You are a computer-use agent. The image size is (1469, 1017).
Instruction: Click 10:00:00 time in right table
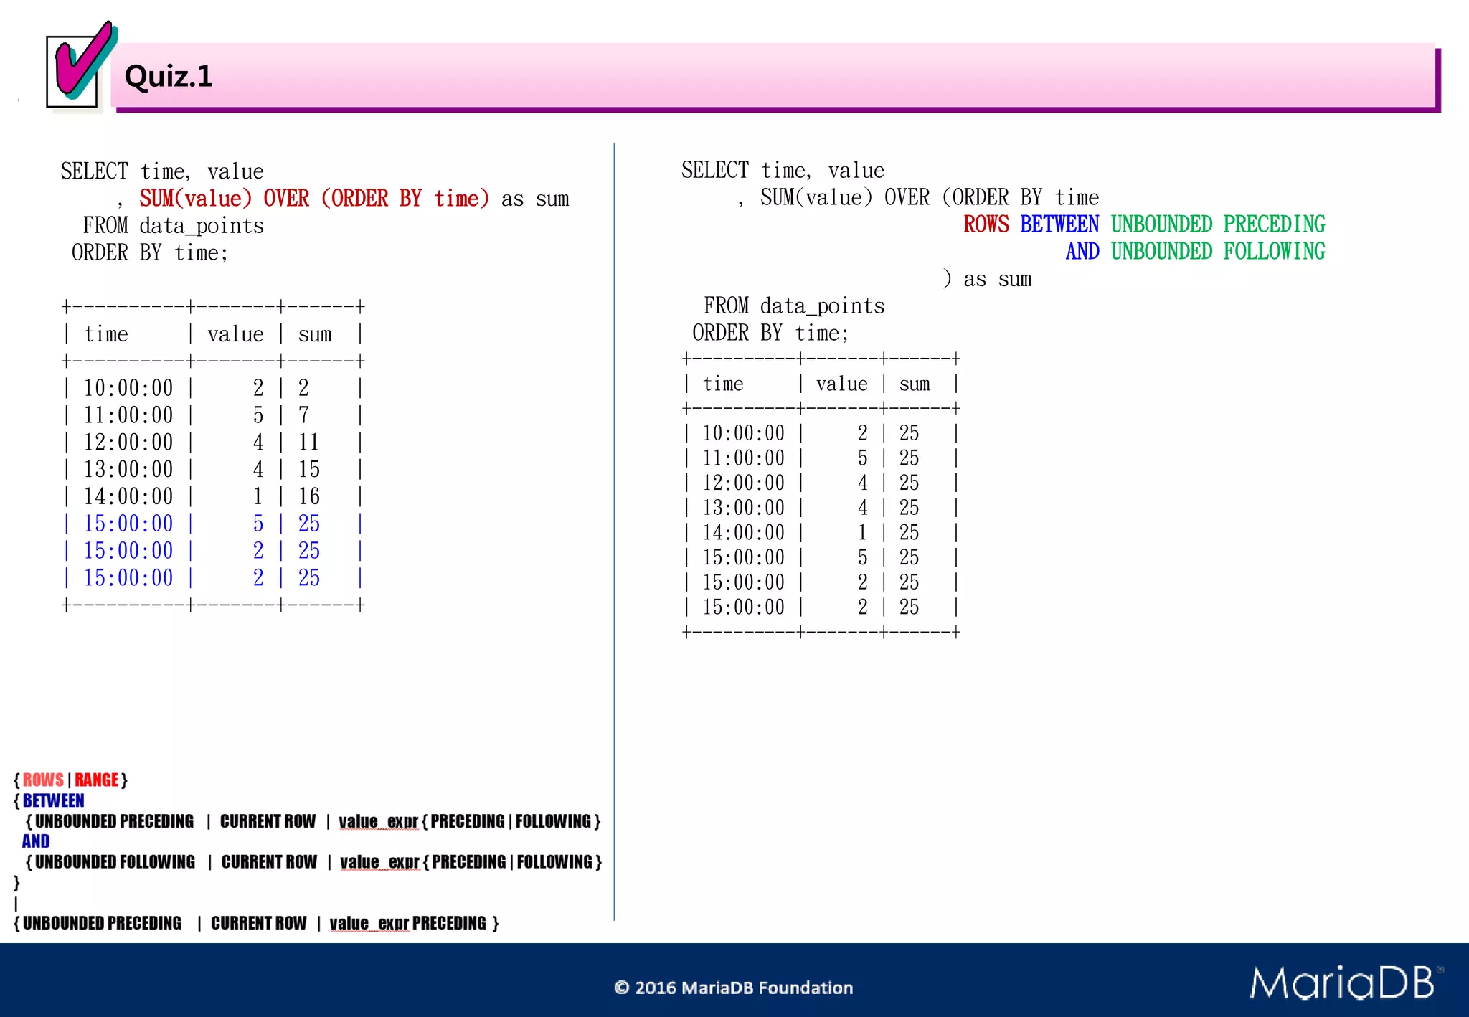coord(744,433)
